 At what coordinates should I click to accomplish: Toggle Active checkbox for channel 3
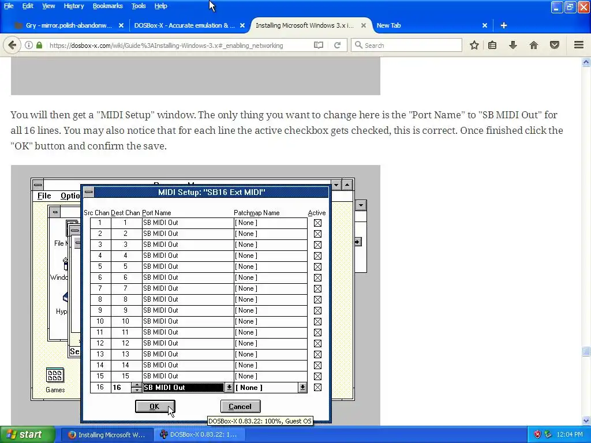[x=318, y=245]
